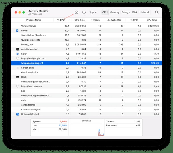This screenshot has width=173, height=153.
Task: Select the bird process
Action: coord(86,91)
